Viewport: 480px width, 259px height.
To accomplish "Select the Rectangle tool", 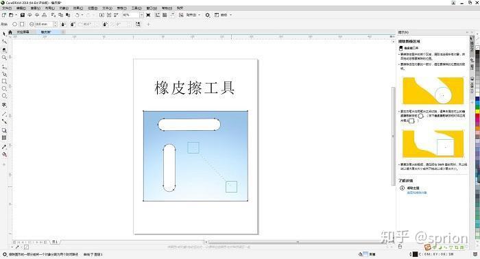I will tap(4, 82).
